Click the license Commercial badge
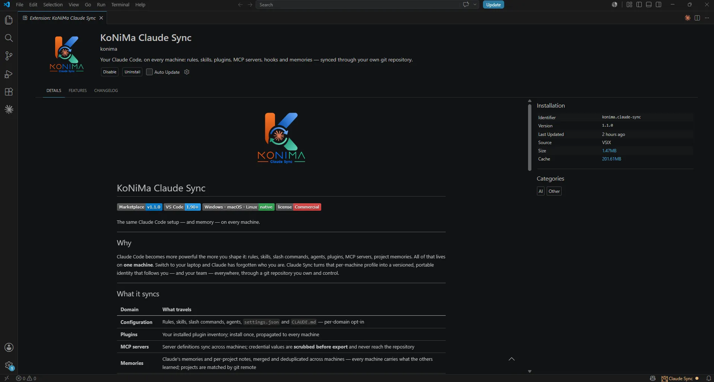 pos(298,207)
